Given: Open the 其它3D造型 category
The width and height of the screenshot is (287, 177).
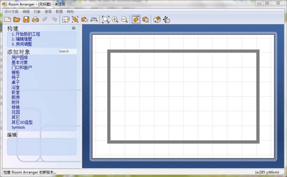Looking at the screenshot, I should [22, 122].
